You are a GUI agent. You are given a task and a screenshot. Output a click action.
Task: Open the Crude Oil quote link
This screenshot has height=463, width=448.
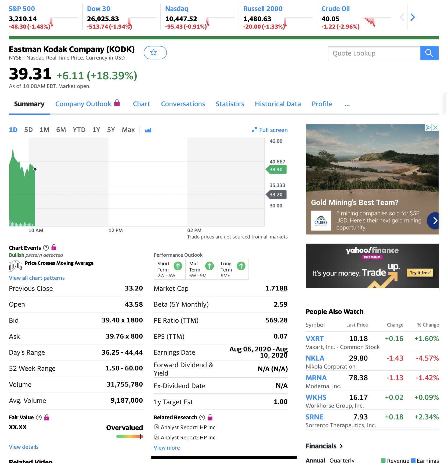coord(336,9)
